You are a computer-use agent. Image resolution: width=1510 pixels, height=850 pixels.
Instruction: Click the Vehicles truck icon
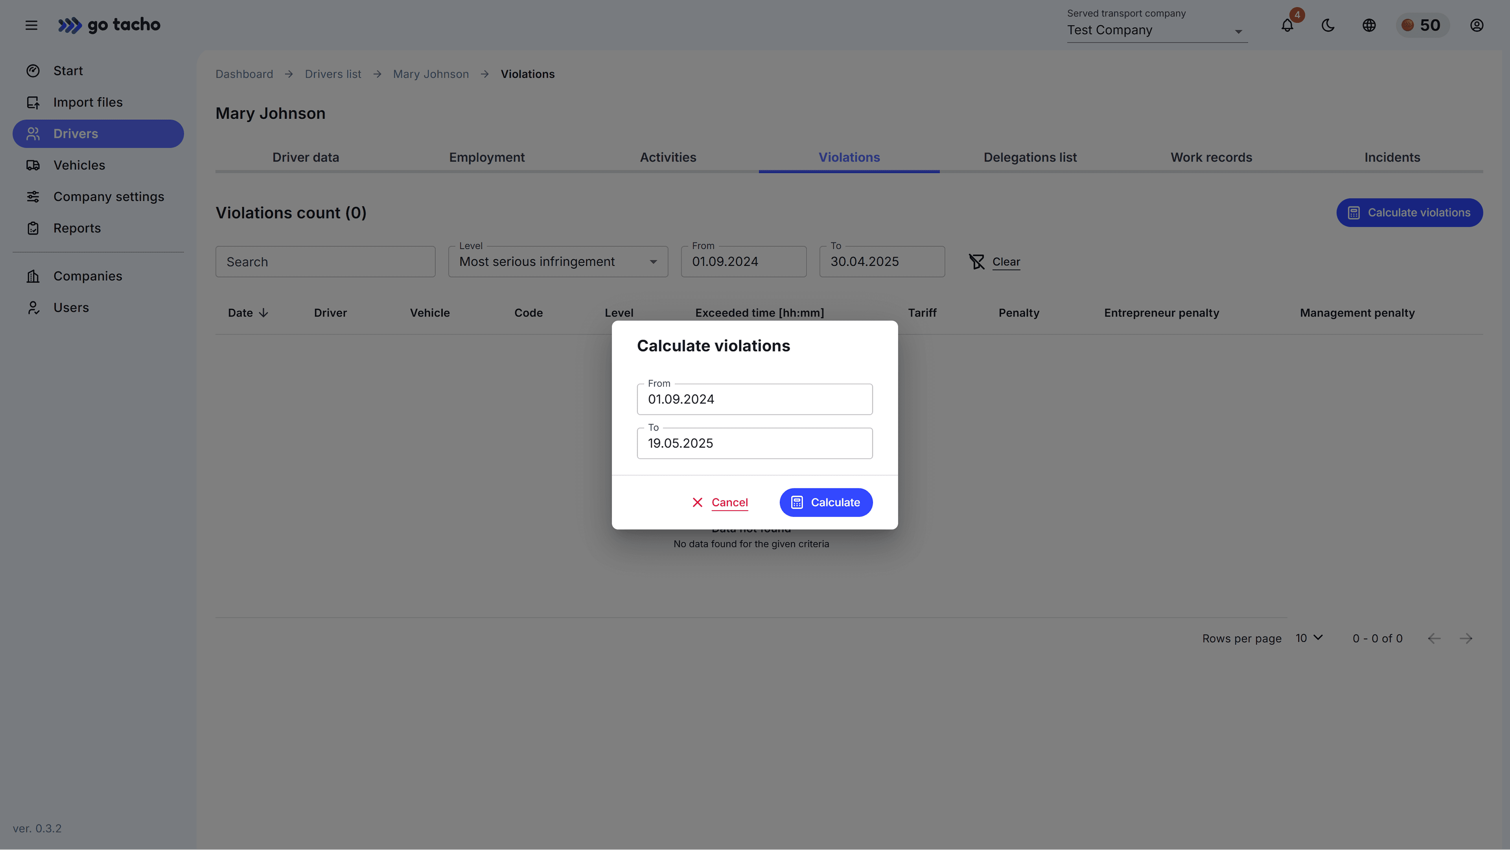pyautogui.click(x=33, y=165)
